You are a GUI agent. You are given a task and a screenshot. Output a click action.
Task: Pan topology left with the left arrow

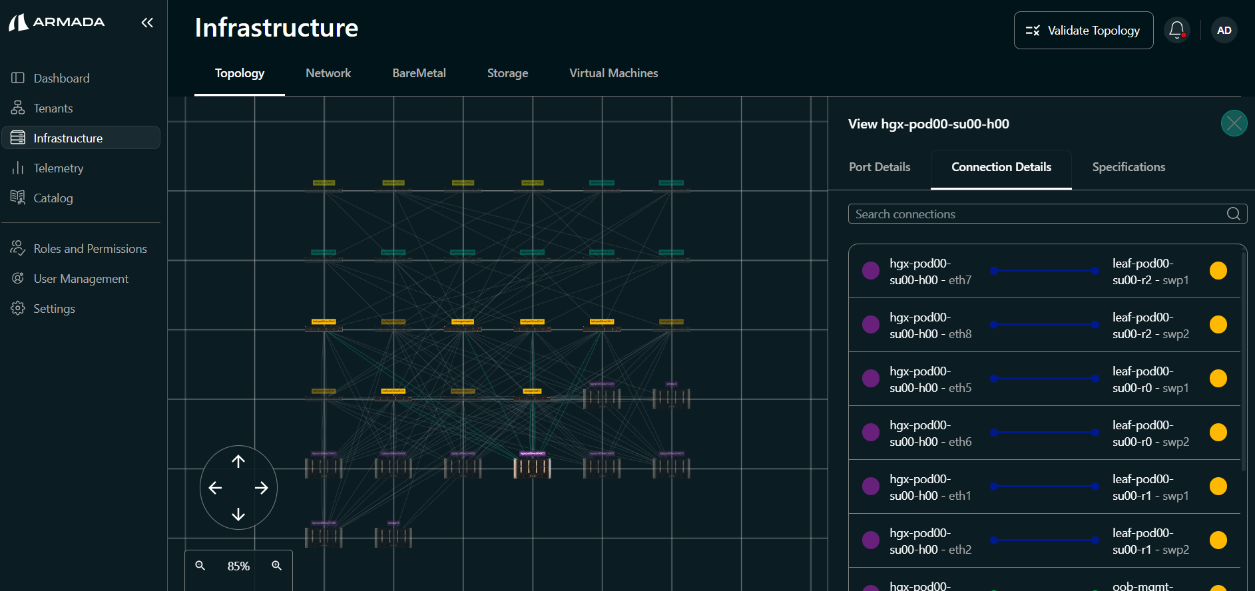click(x=215, y=488)
